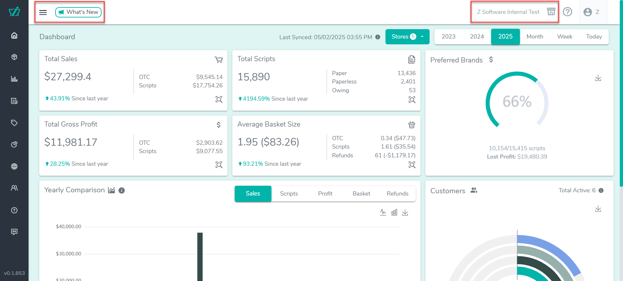This screenshot has height=281, width=623.
Task: Click the Preferred Brands dollar icon
Action: [491, 60]
